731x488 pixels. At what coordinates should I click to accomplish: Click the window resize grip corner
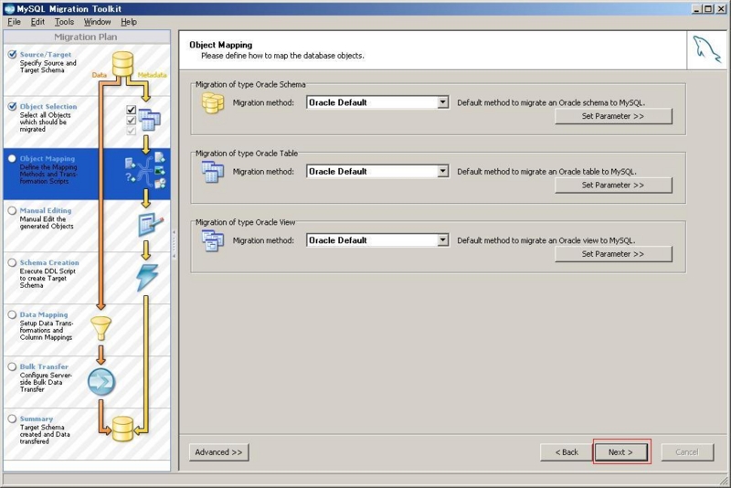[x=724, y=480]
